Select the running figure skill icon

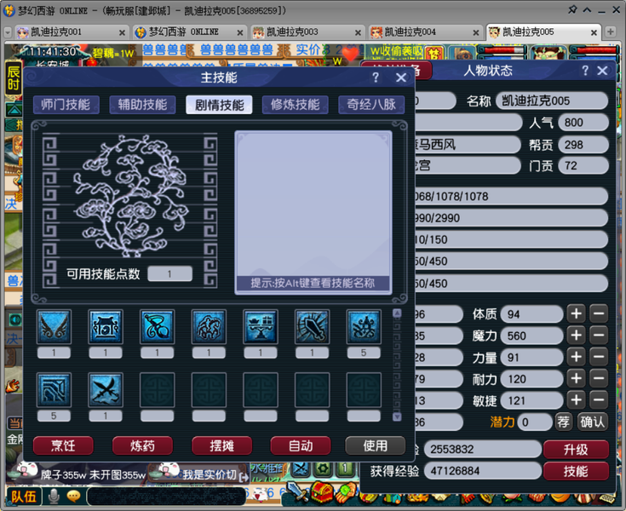tap(209, 326)
